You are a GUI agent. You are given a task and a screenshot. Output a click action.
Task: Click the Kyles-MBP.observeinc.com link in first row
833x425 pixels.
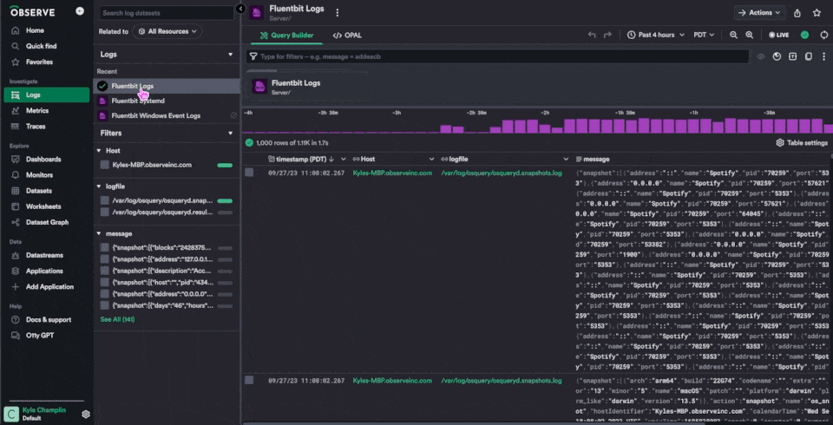392,173
